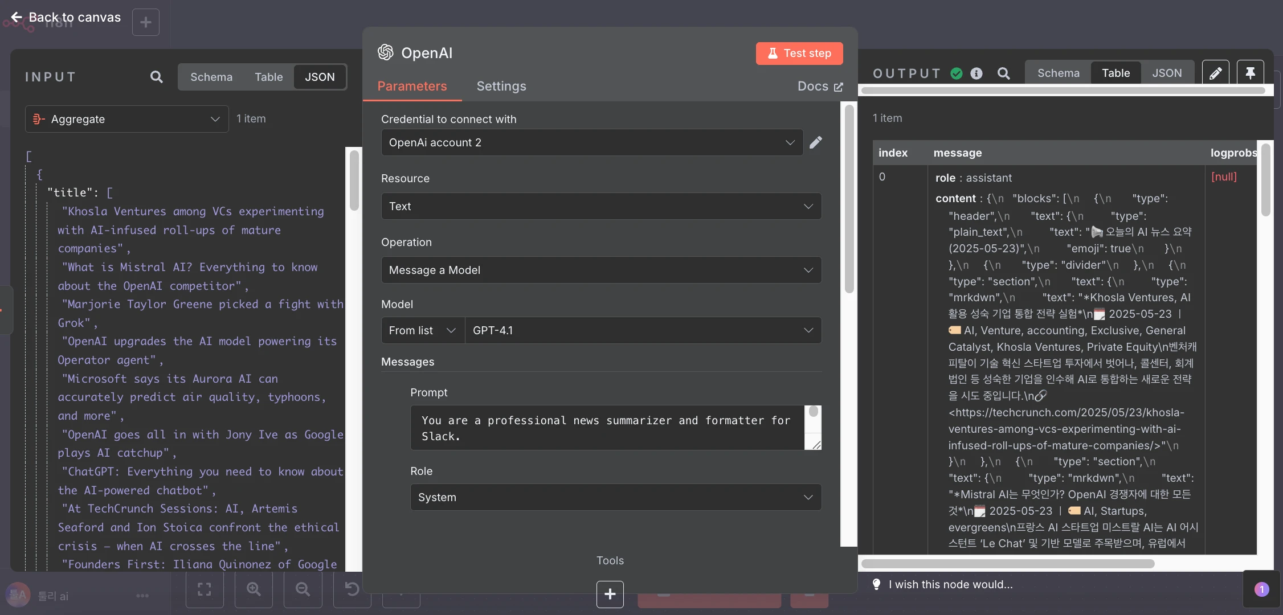The height and width of the screenshot is (615, 1283).
Task: Switch OUTPUT view to Table
Action: coord(1116,73)
